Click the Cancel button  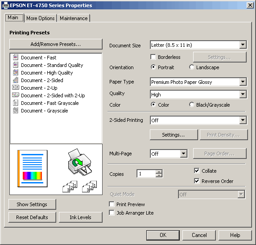(x=199, y=235)
